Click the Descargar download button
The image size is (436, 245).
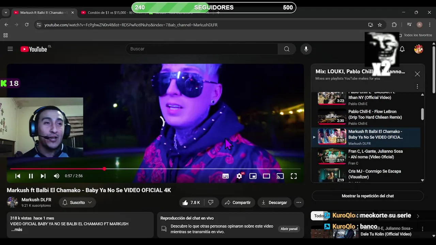(x=274, y=202)
